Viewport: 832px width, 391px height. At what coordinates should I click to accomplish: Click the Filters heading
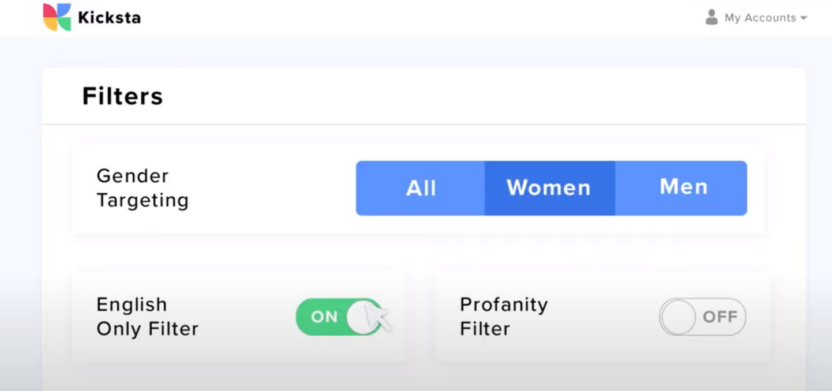pyautogui.click(x=122, y=95)
